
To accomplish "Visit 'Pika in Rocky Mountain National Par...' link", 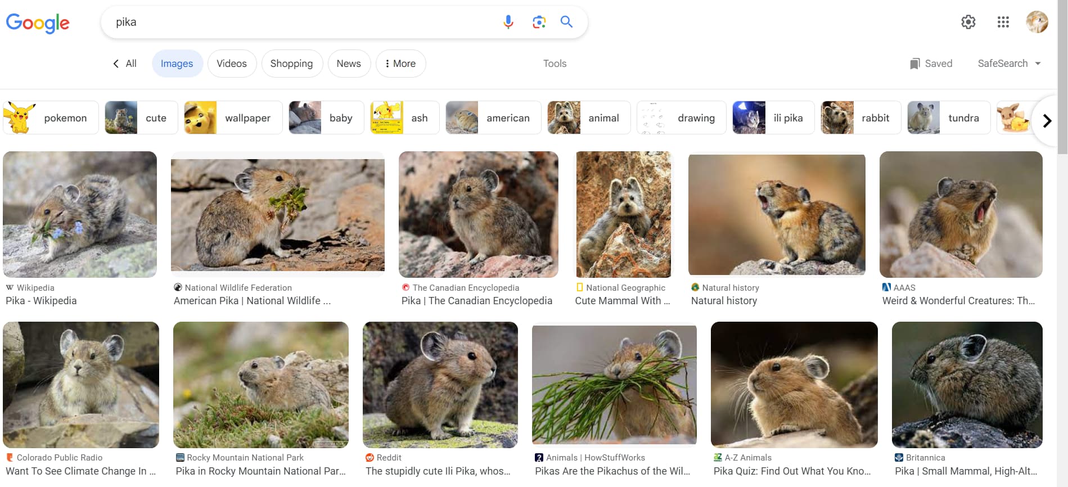I will (260, 471).
